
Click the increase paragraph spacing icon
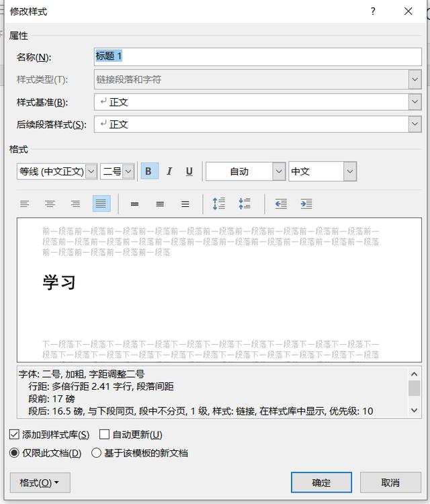click(219, 204)
